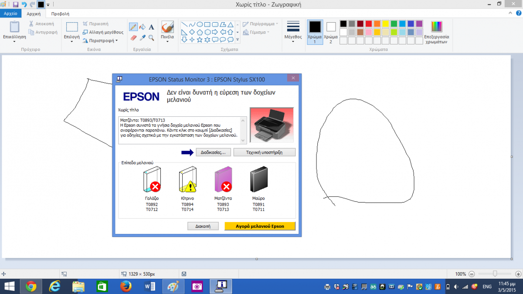Viewport: 523px width, 294px height.
Task: Click the Save icon in quick access toolbar
Action: tap(16, 4)
